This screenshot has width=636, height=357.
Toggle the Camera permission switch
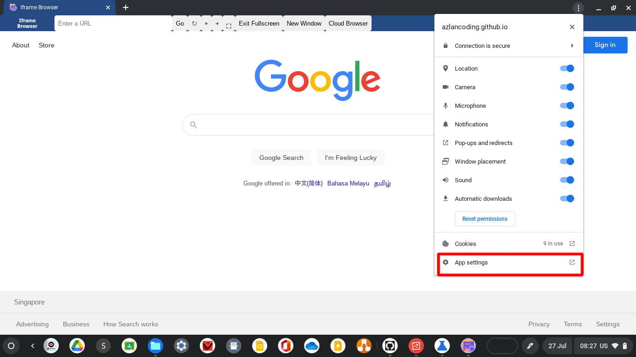click(567, 87)
